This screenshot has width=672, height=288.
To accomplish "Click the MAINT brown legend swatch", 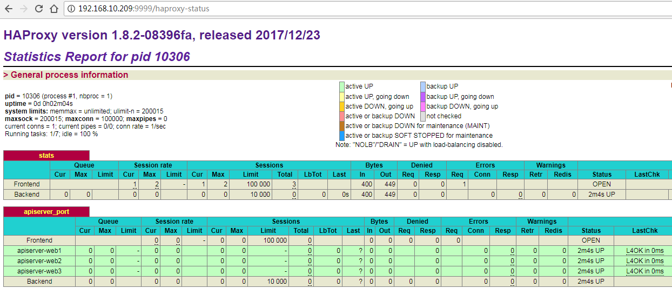I will [342, 126].
